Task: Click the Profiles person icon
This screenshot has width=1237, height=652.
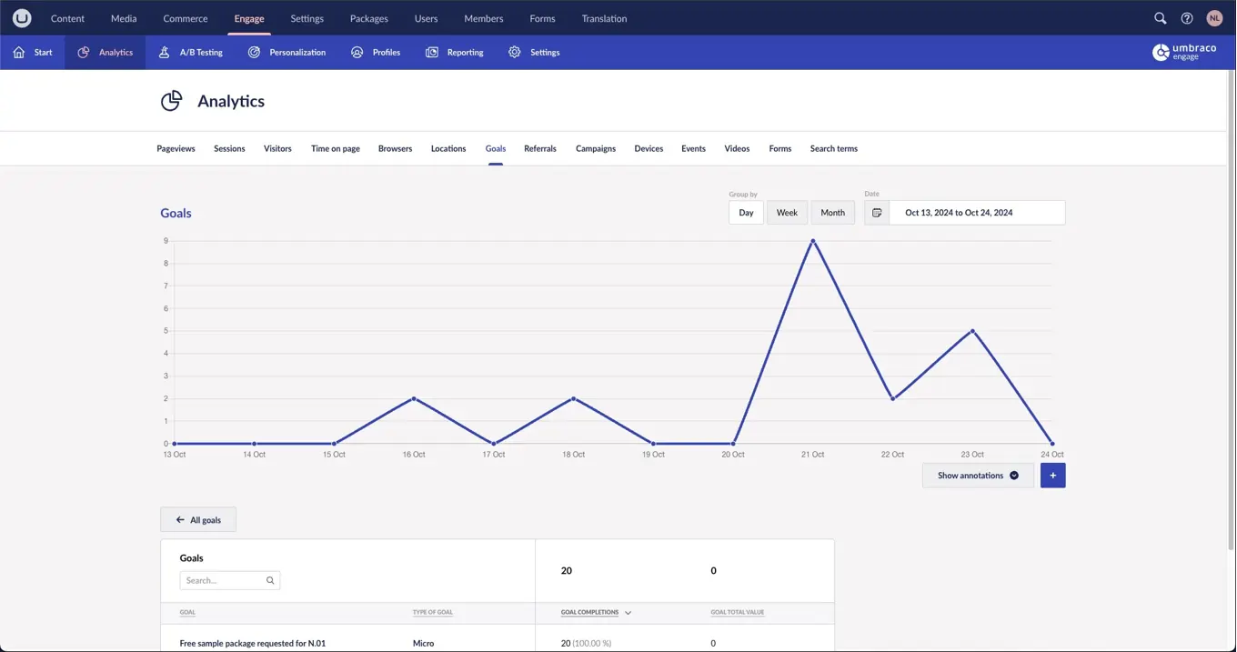Action: pos(357,53)
